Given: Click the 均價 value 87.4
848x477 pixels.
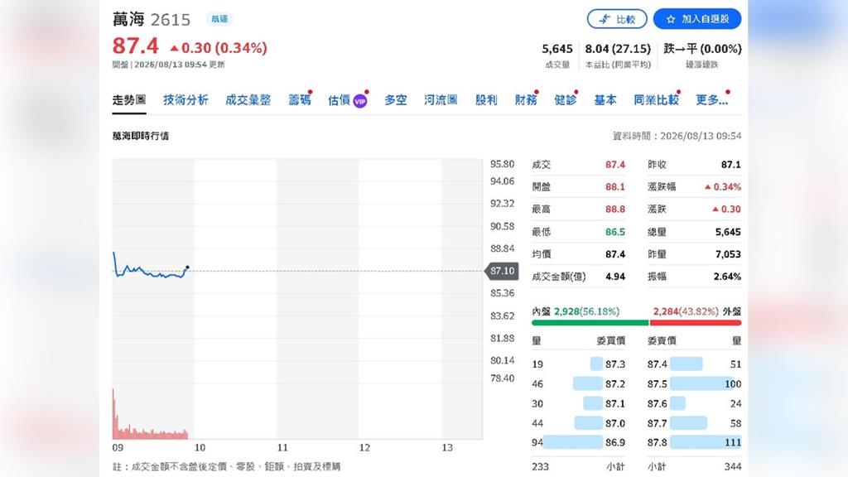Looking at the screenshot, I should (x=615, y=253).
